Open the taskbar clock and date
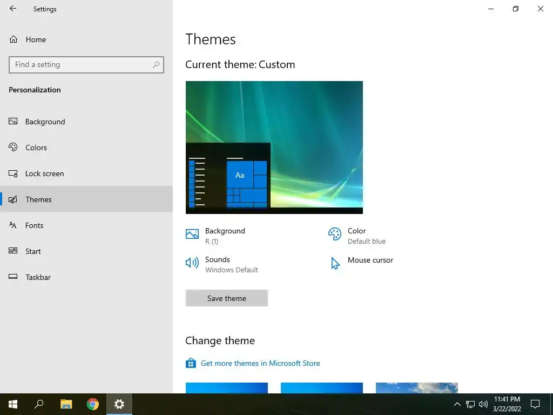Image resolution: width=553 pixels, height=415 pixels. pos(507,404)
